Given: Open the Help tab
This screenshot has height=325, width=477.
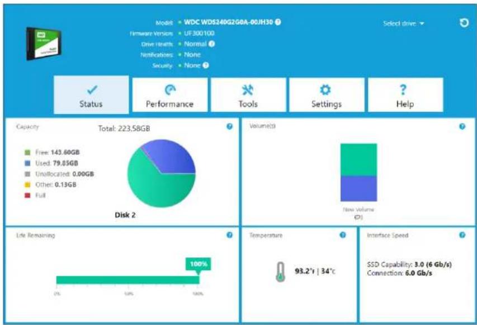Looking at the screenshot, I should coord(405,95).
